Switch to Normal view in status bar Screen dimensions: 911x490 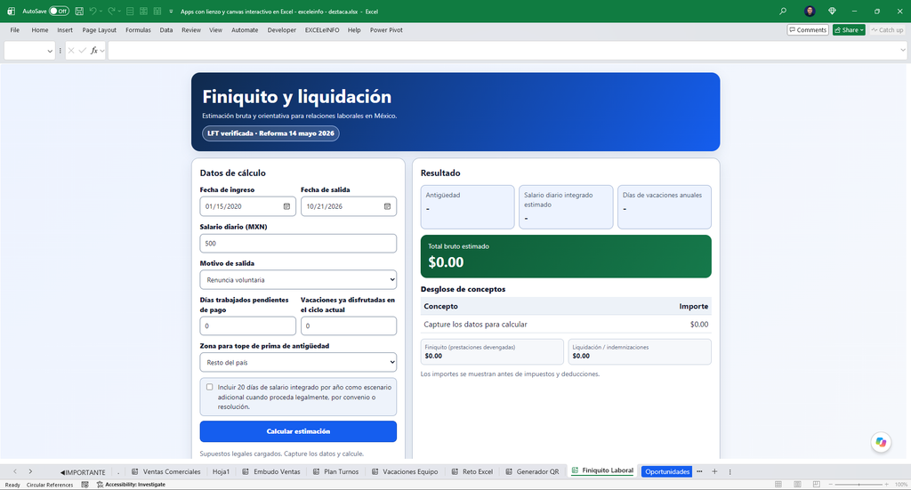click(778, 484)
